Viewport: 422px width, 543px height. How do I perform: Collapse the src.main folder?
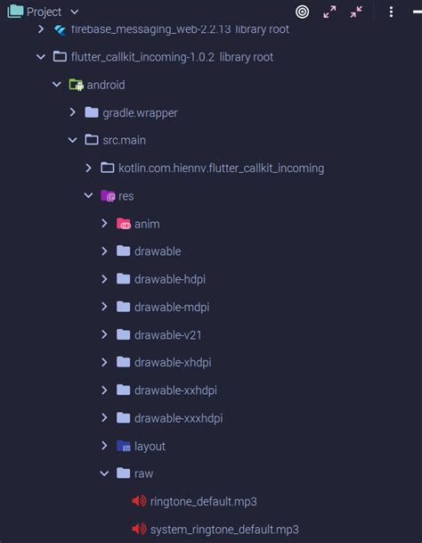[x=73, y=140]
